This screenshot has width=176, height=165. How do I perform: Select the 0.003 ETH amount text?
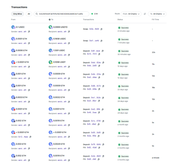coord(21,144)
